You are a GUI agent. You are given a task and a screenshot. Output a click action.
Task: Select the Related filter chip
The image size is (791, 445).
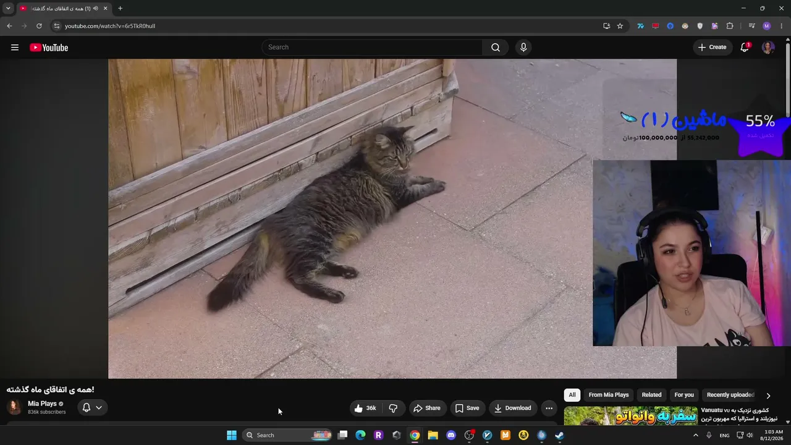click(651, 395)
